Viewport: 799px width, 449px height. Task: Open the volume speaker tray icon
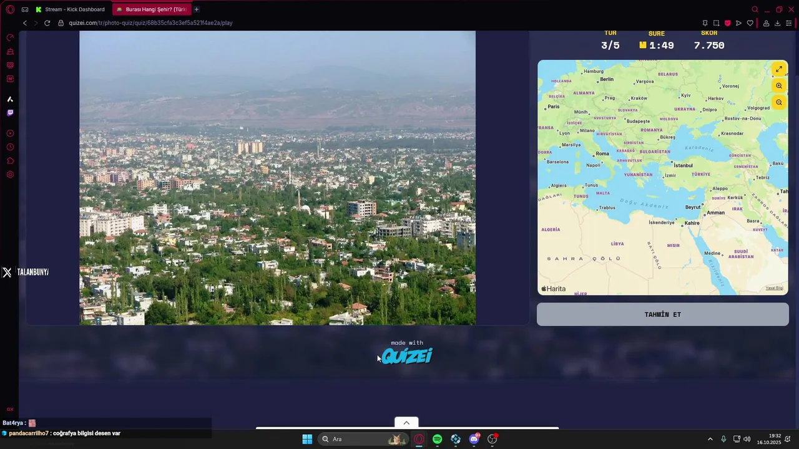[x=747, y=439]
